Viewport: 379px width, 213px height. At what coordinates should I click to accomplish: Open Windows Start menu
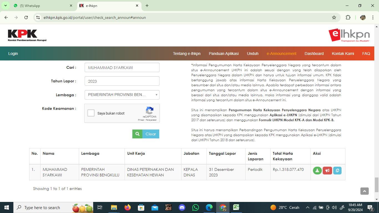pos(6,207)
